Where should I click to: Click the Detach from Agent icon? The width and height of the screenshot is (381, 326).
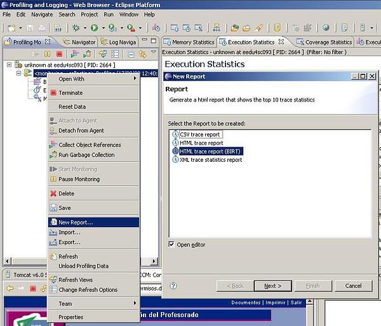(53, 131)
